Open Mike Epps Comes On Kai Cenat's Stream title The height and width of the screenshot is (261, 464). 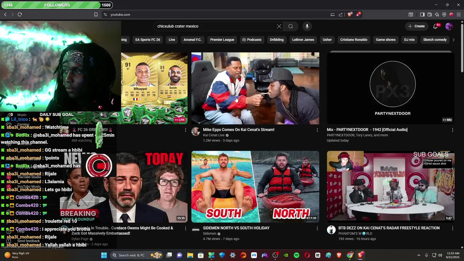tap(239, 130)
